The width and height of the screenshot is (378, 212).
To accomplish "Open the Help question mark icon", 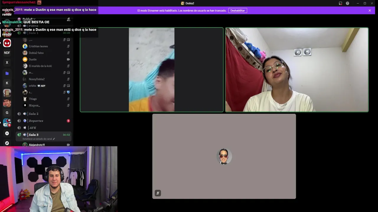I will coord(348,3).
